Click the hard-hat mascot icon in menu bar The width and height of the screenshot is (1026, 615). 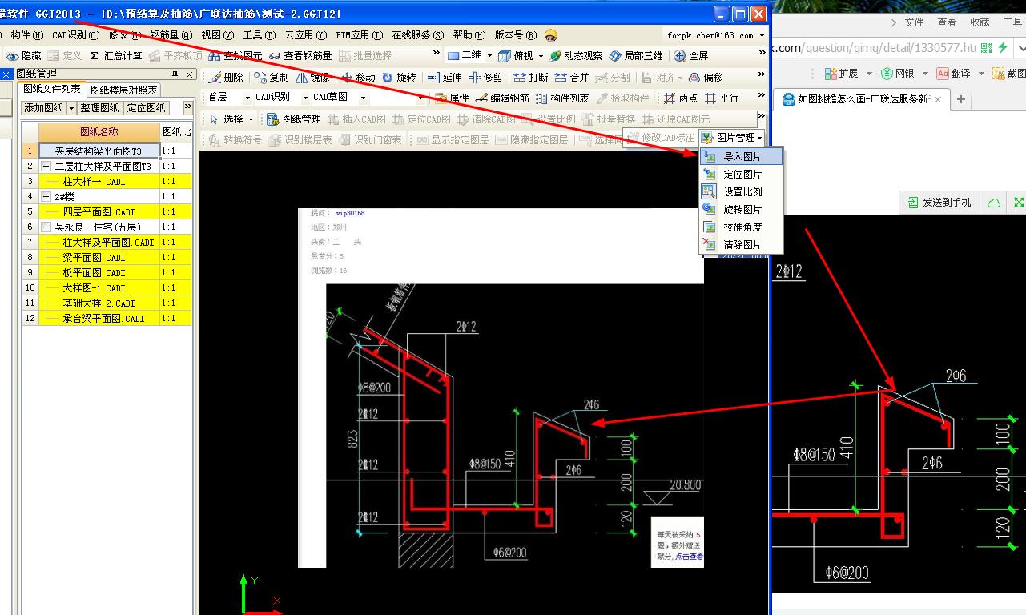click(x=551, y=35)
